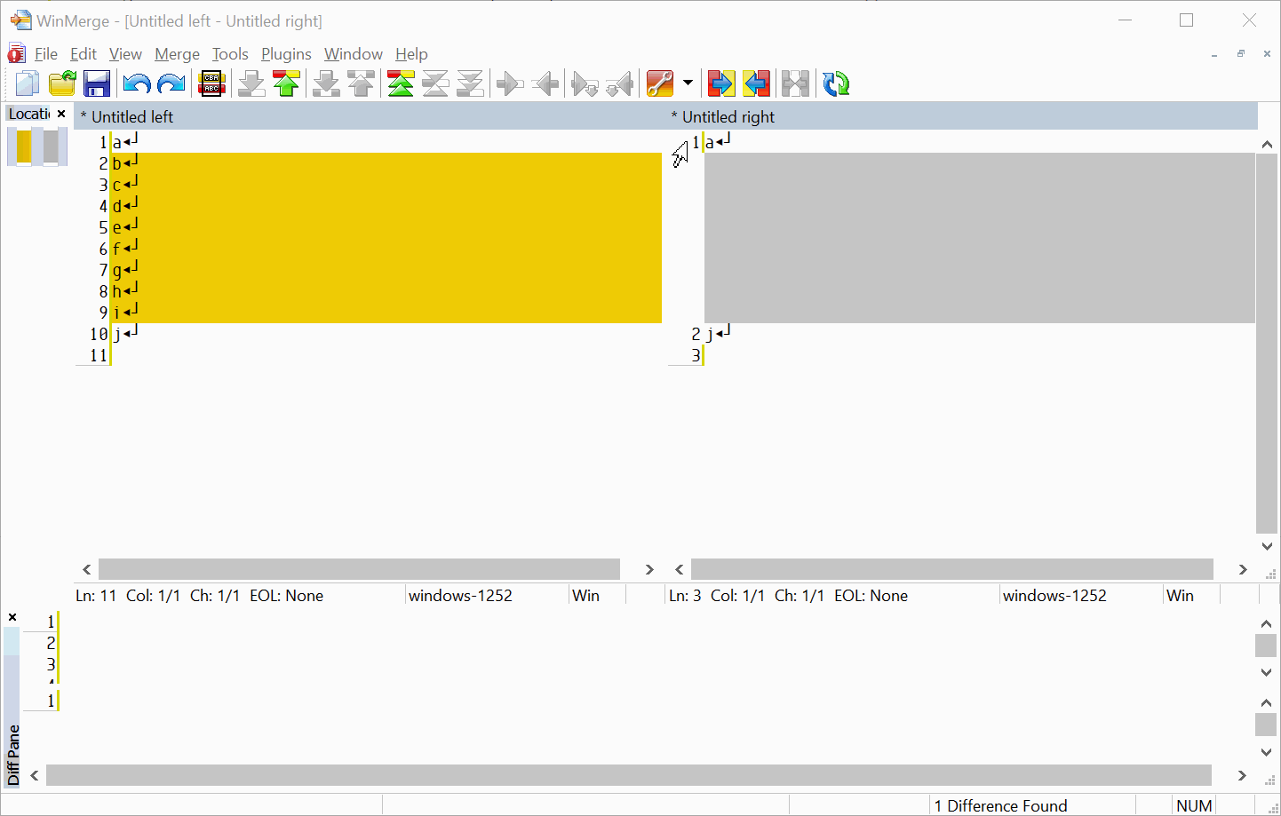Open the file selection dialog
The width and height of the screenshot is (1281, 816).
(62, 83)
